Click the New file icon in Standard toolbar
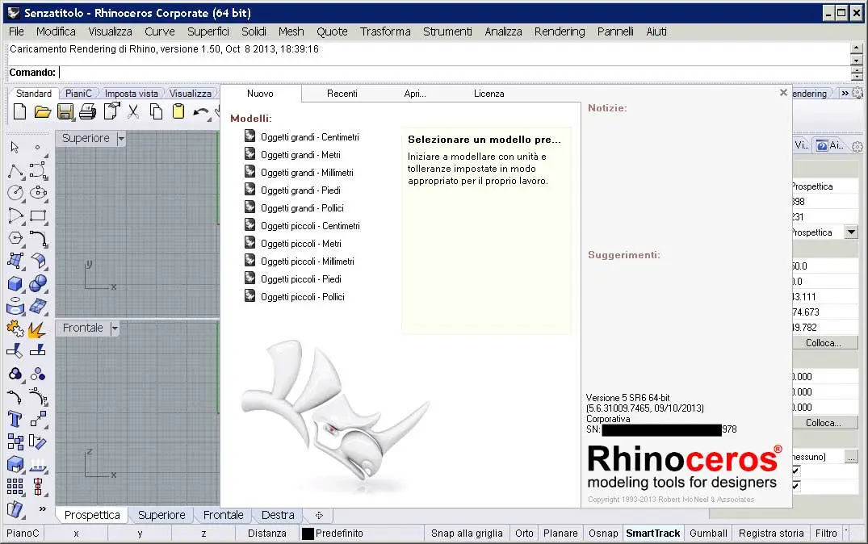This screenshot has height=544, width=868. (19, 112)
